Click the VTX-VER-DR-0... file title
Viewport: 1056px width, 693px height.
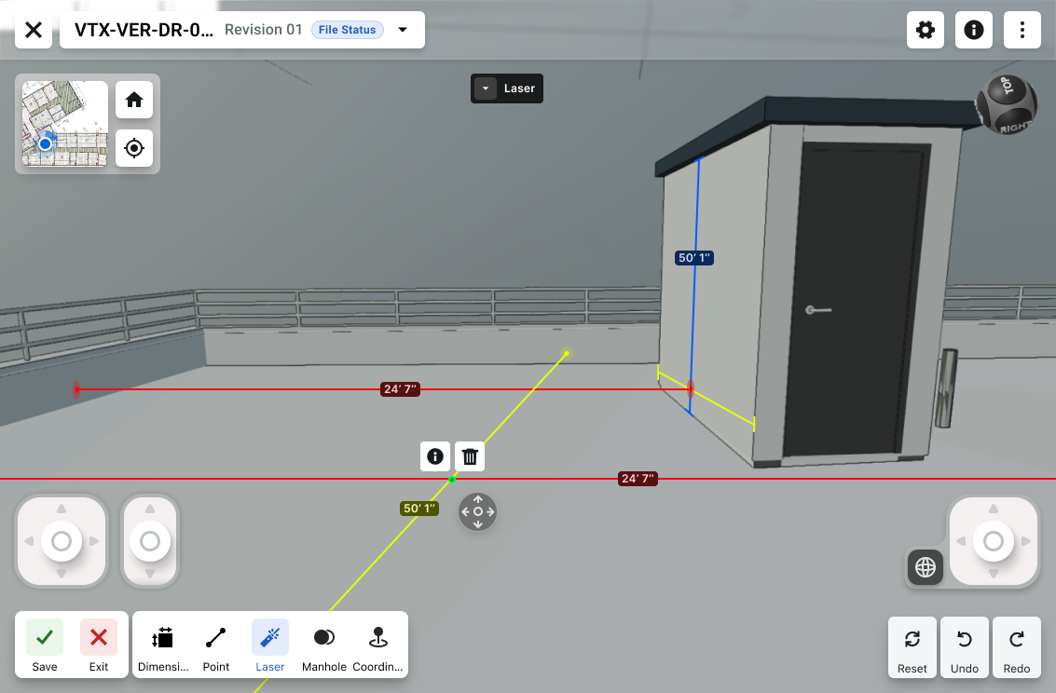coord(144,30)
